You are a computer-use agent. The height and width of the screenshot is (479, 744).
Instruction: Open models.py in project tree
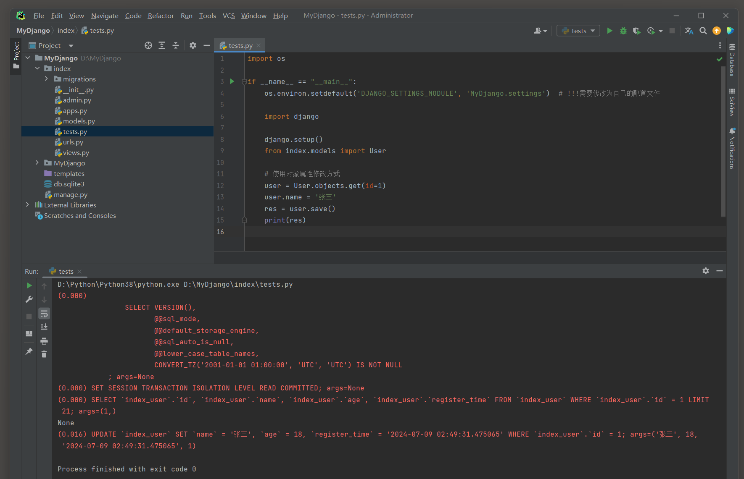(79, 121)
